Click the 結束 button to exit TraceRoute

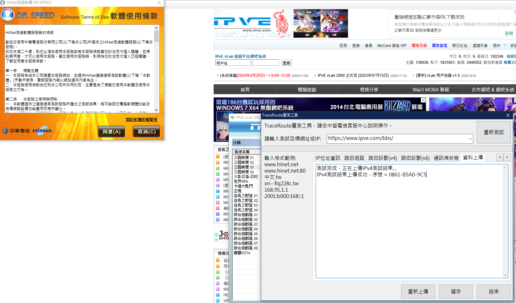click(x=493, y=292)
